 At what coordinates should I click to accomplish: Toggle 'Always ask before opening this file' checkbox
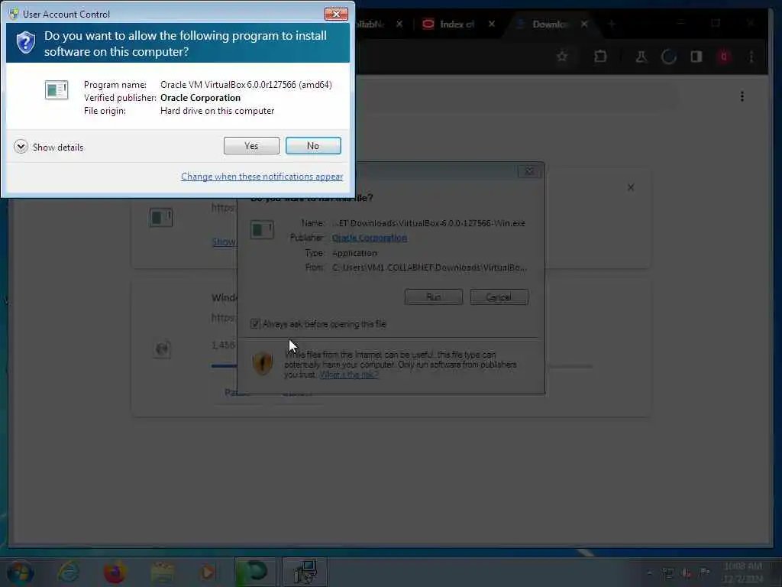click(x=255, y=324)
